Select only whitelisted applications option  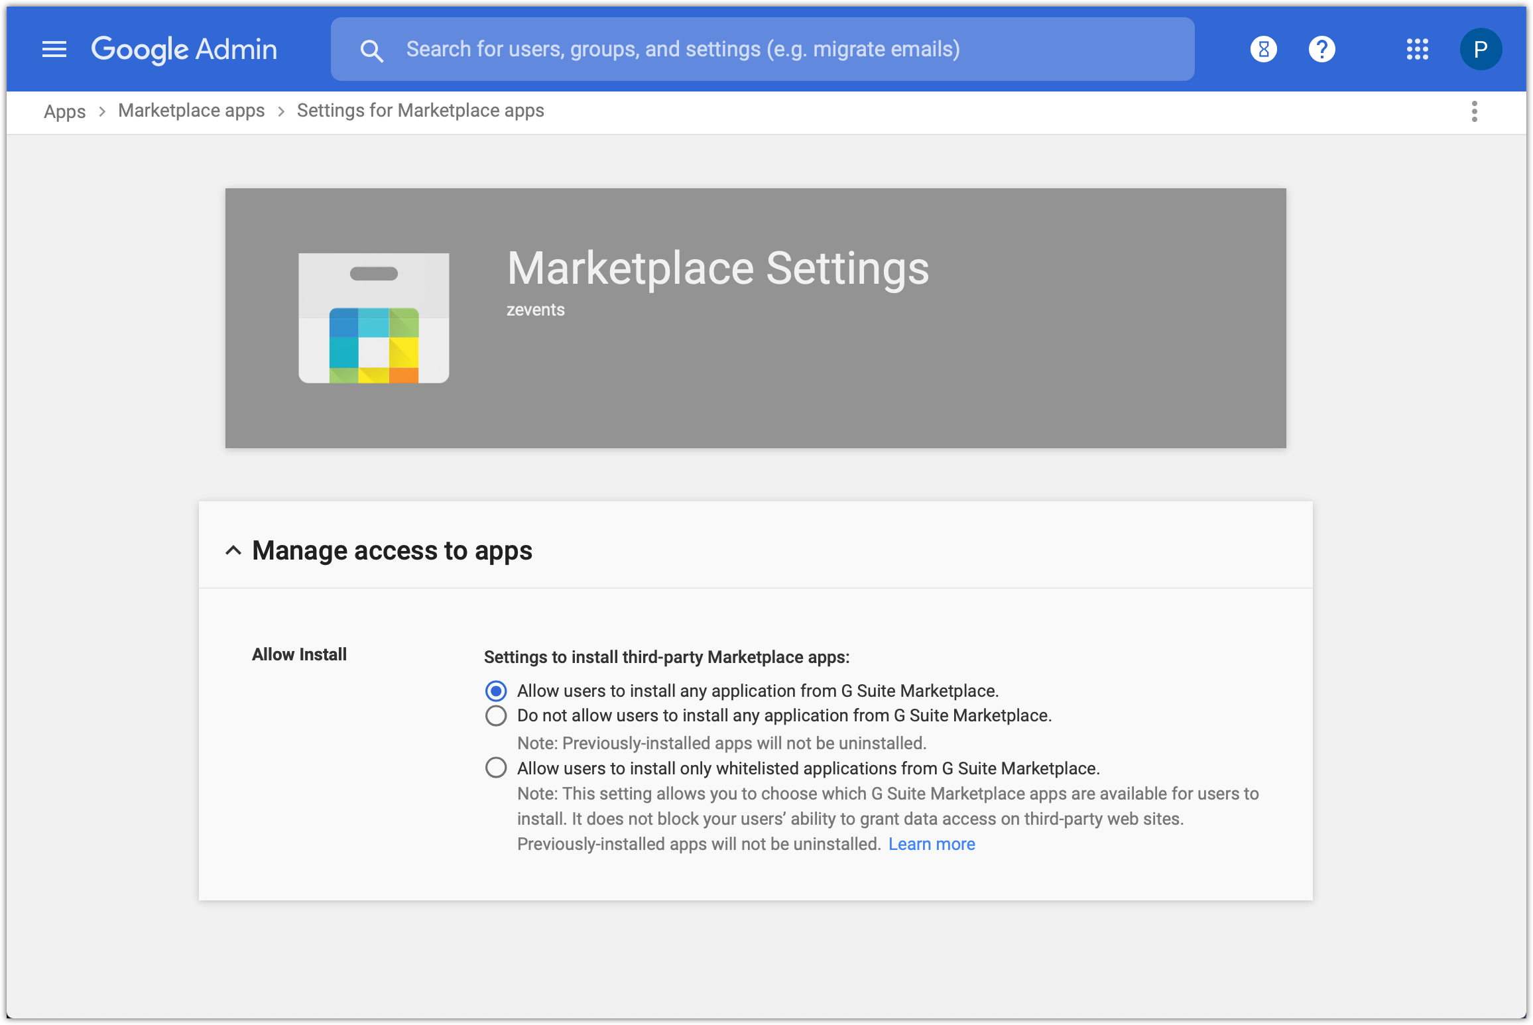tap(496, 768)
